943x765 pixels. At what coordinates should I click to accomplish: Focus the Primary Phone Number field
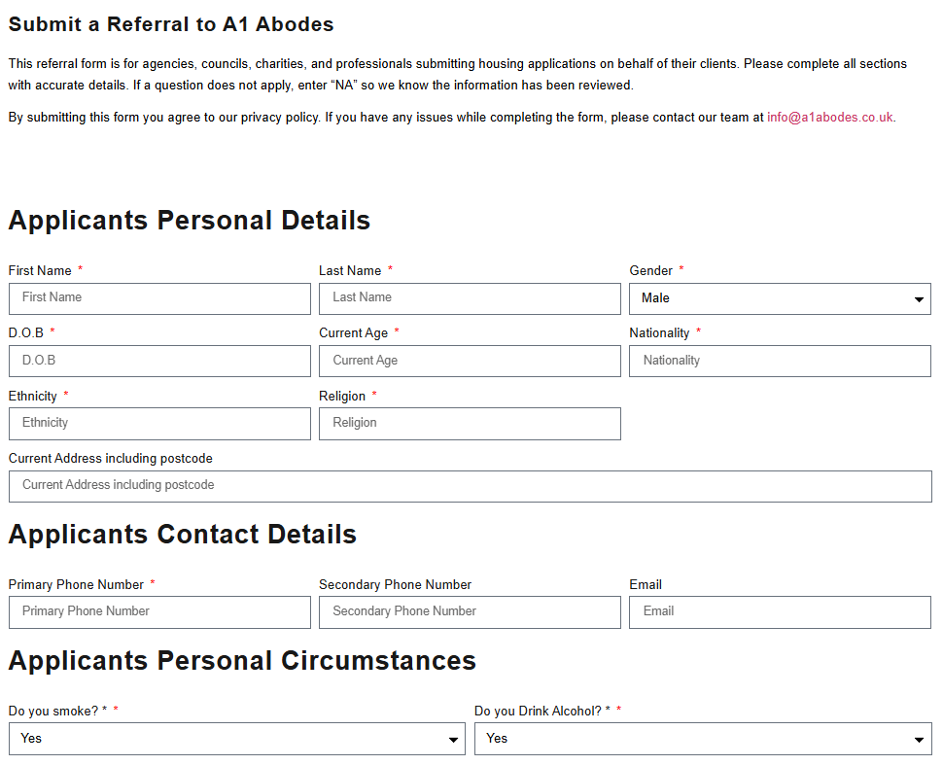pos(159,611)
